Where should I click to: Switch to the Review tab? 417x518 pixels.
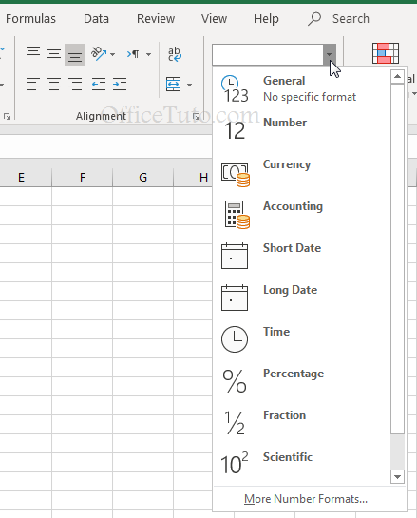tap(156, 19)
